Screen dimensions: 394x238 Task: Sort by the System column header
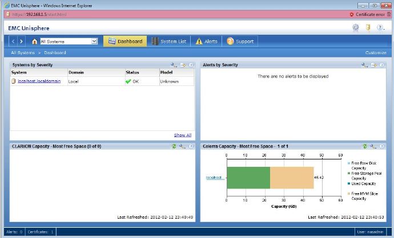[39, 72]
